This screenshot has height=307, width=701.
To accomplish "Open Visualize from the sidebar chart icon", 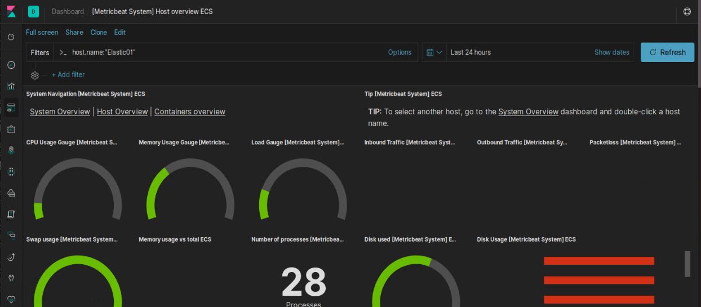I will (11, 86).
